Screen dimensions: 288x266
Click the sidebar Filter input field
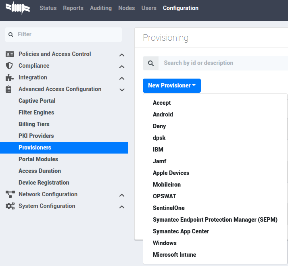coord(67,35)
